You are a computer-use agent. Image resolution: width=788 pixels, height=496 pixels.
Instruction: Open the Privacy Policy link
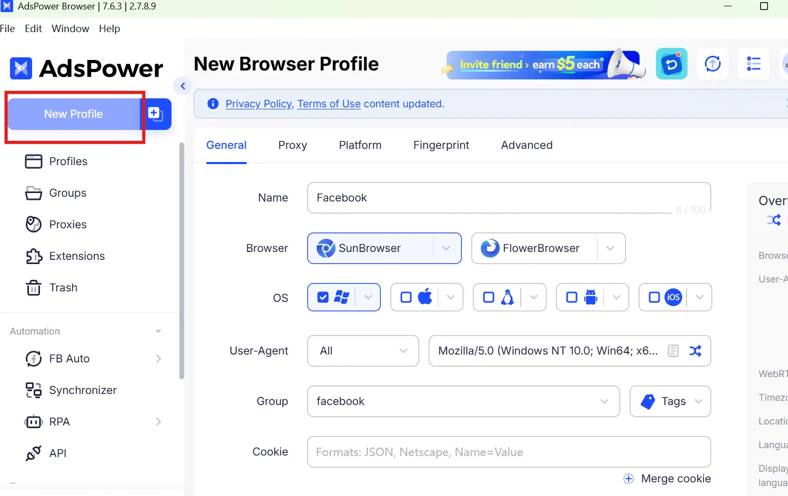pyautogui.click(x=259, y=104)
